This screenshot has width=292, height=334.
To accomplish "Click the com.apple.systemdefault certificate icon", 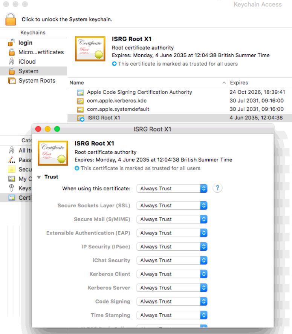I will 80,109.
